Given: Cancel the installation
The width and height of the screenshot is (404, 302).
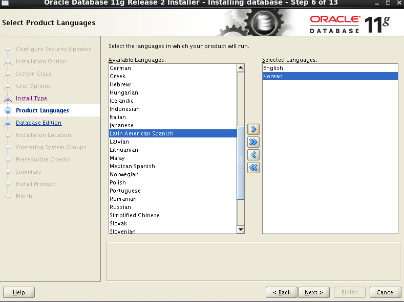Looking at the screenshot, I should [x=385, y=292].
